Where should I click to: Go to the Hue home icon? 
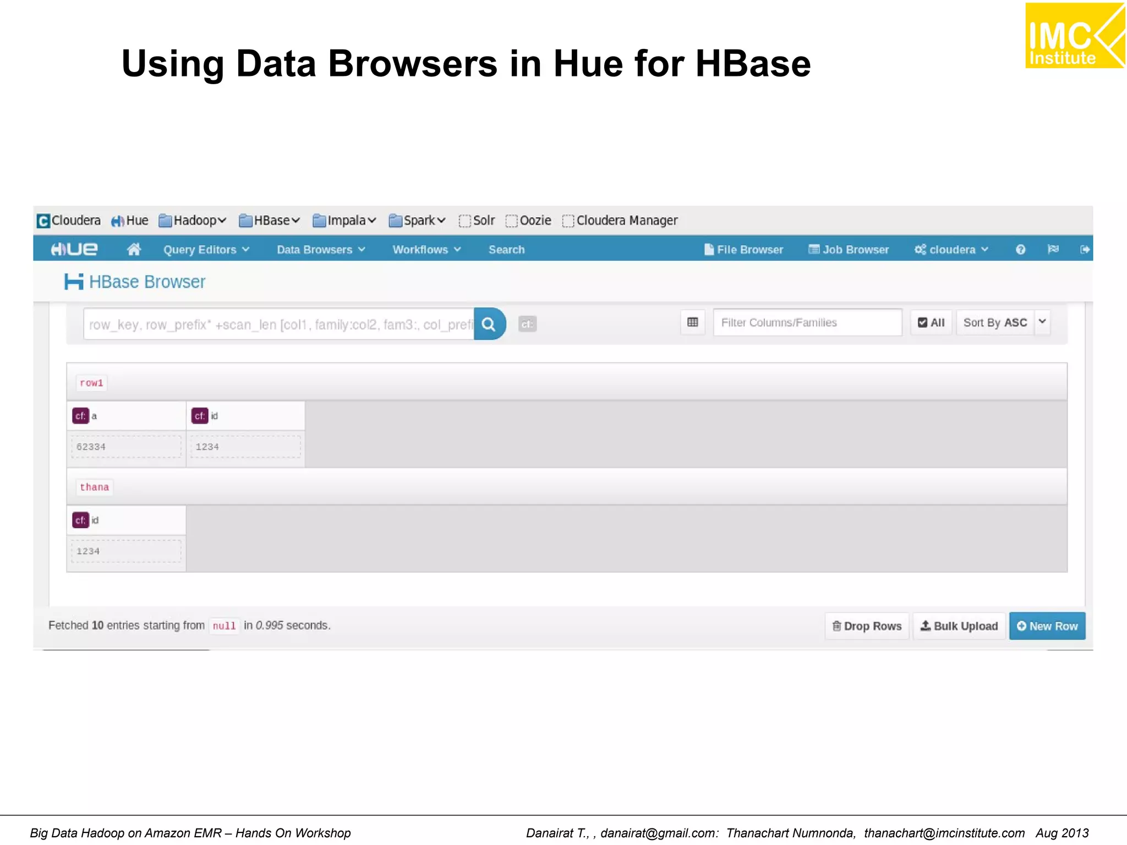tap(134, 249)
